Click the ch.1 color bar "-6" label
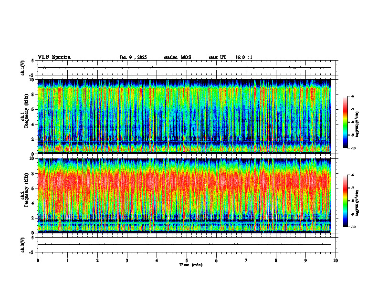 [352, 96]
